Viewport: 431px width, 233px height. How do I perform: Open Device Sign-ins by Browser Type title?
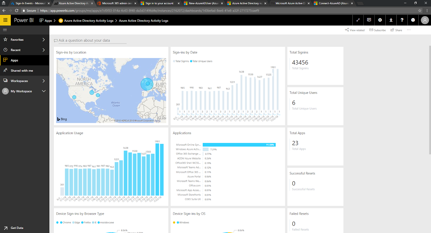tap(80, 214)
